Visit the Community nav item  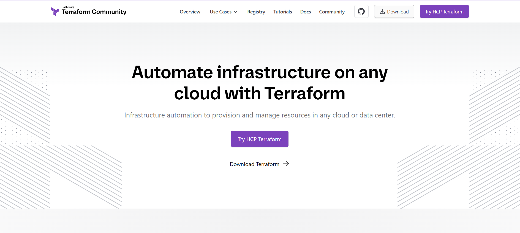(x=332, y=12)
